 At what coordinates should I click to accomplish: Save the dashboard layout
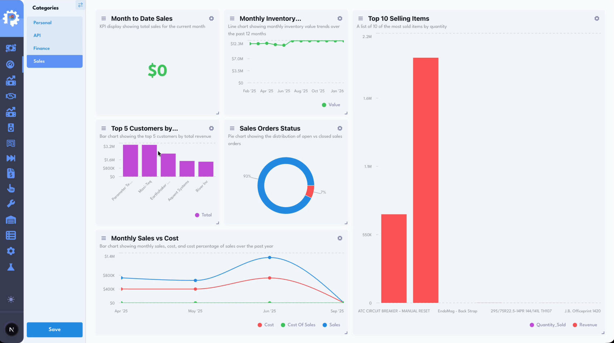tap(54, 329)
